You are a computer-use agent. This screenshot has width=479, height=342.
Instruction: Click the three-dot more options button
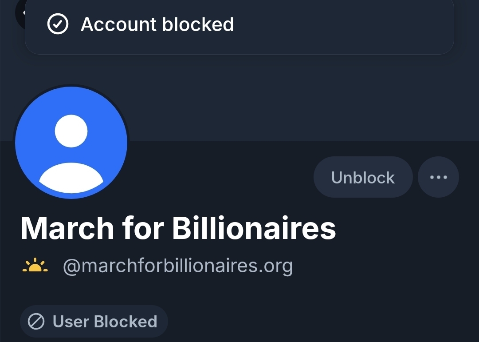438,177
